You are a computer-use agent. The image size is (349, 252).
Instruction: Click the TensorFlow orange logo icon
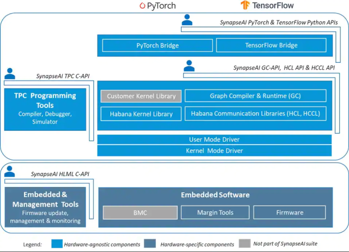pos(245,5)
